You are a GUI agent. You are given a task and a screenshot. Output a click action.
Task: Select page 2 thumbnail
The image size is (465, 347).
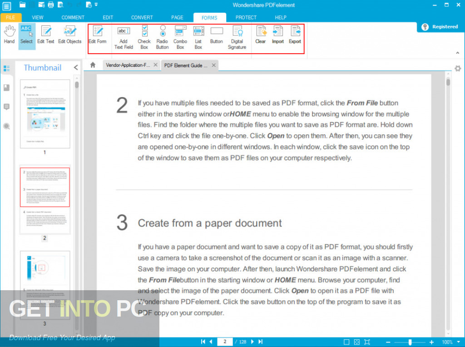(45, 201)
